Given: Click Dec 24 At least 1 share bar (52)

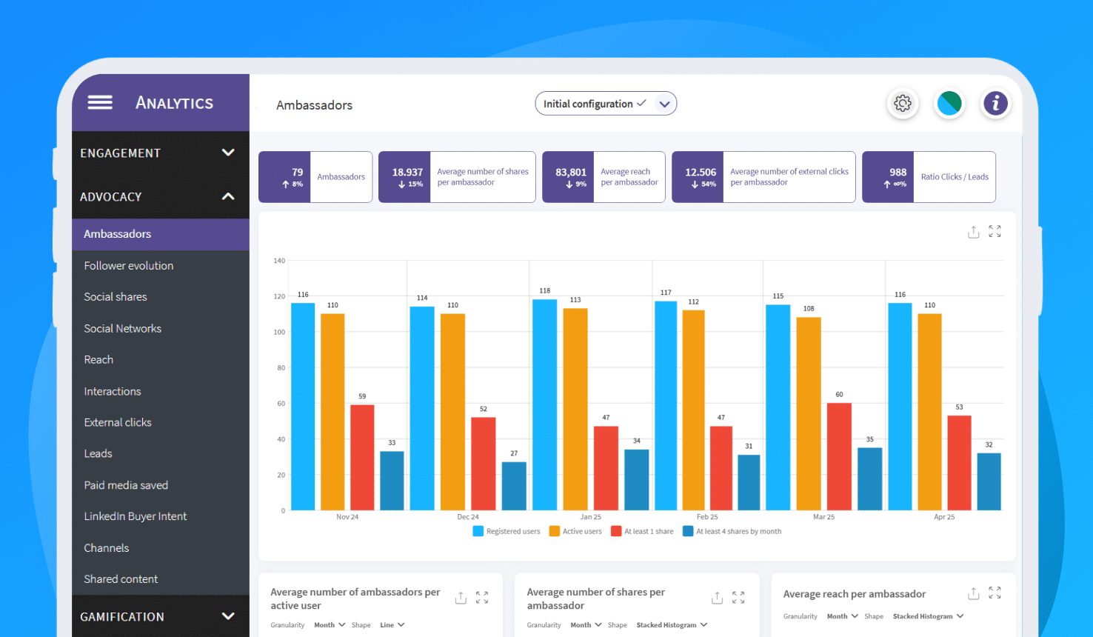Looking at the screenshot, I should [484, 464].
